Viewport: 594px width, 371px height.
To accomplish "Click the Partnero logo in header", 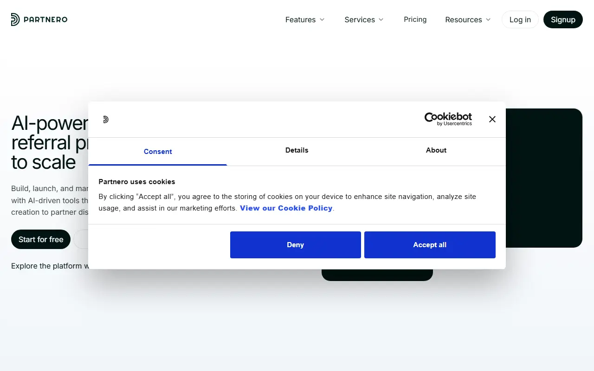I will point(39,19).
